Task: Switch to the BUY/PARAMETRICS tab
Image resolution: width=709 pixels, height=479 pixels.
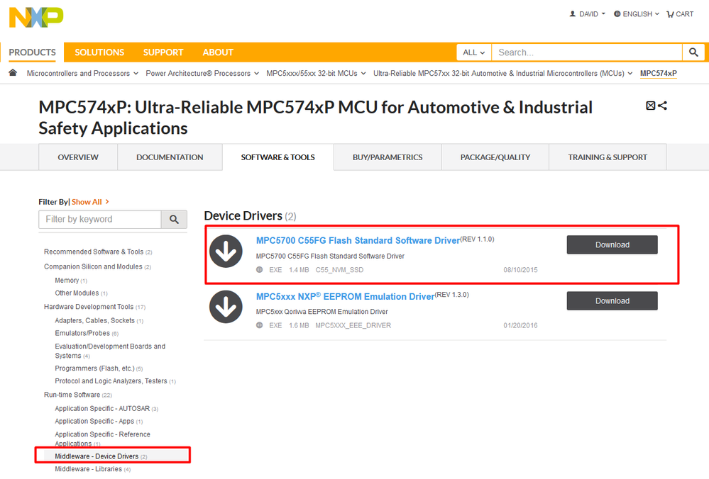Action: pos(388,157)
